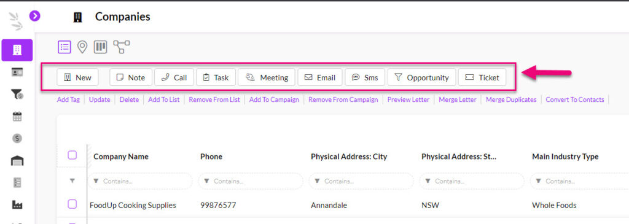This screenshot has width=629, height=224.
Task: Check the FoodUp Cooking Supplies row checkbox
Action: tap(72, 204)
